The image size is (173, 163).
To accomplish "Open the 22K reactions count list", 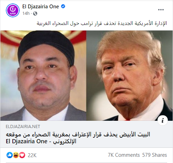I will point(32,155).
